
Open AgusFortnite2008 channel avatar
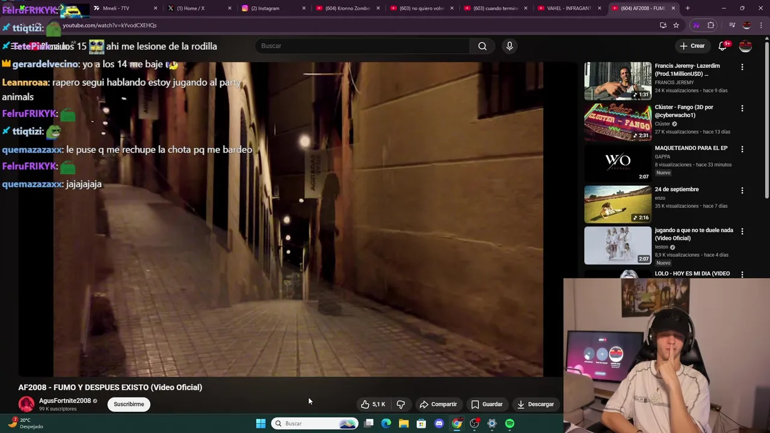pos(26,404)
